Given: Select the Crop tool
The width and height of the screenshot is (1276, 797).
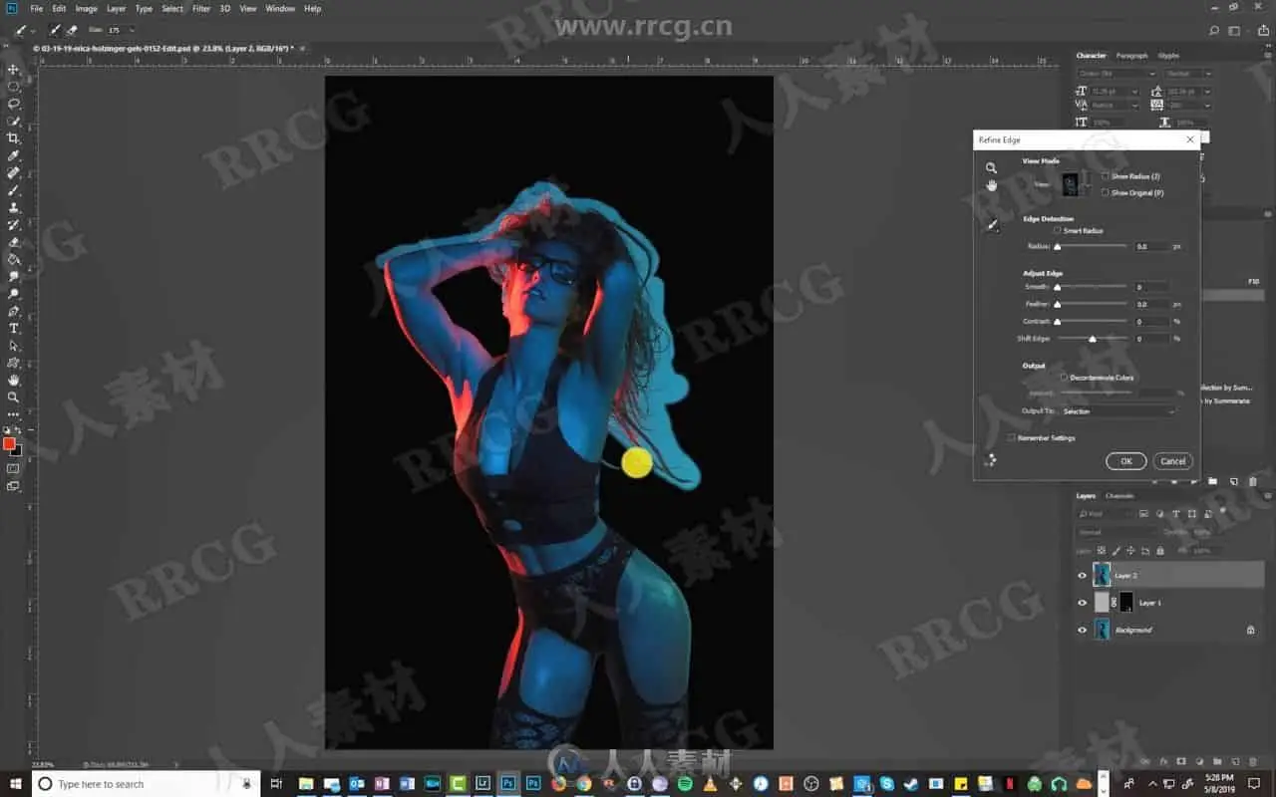Looking at the screenshot, I should coord(14,138).
